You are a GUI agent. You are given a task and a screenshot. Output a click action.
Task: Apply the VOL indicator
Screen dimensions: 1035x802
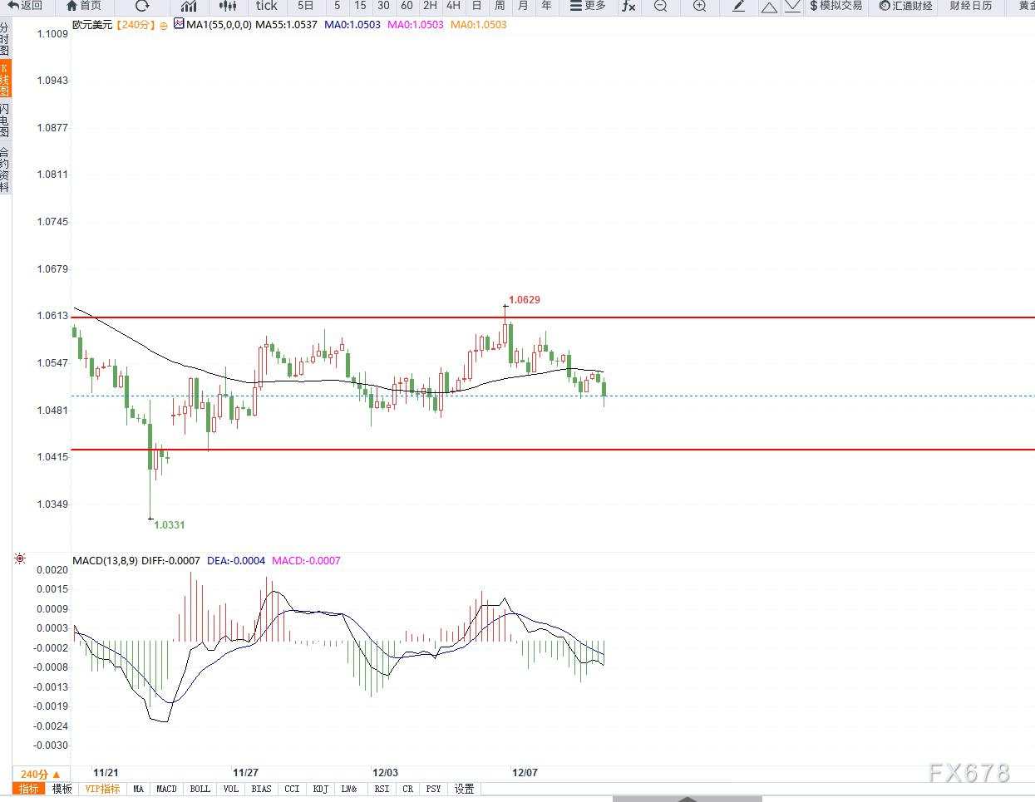click(x=231, y=789)
